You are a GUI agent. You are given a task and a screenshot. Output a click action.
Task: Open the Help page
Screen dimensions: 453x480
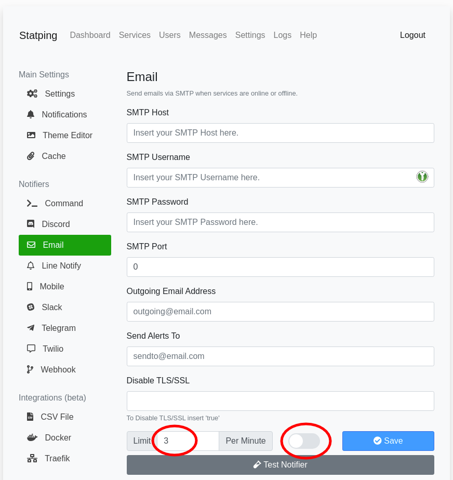308,35
